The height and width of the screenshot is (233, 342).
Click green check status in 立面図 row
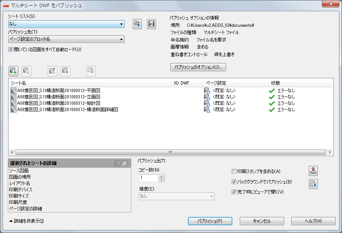pos(272,97)
